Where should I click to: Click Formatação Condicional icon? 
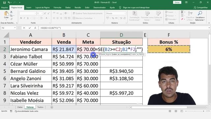pos(135,13)
